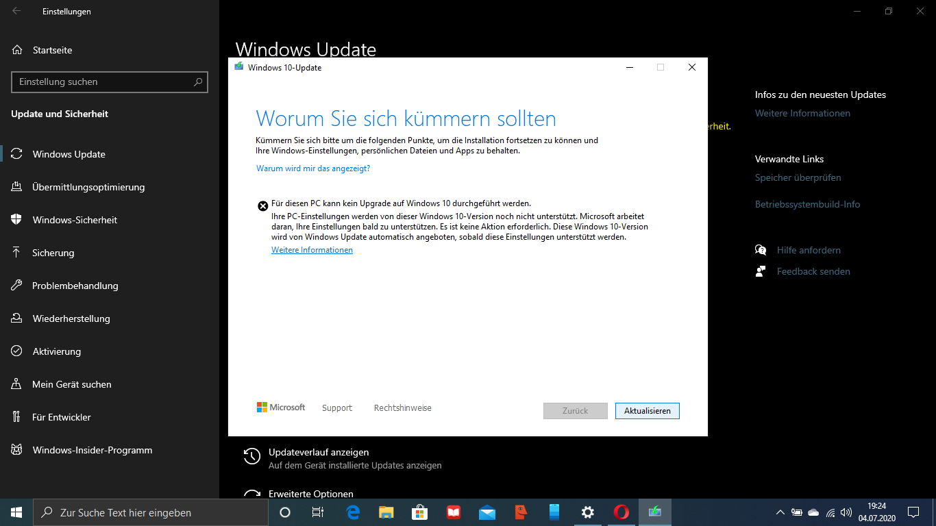The width and height of the screenshot is (936, 526).
Task: Switch to Settings gear in taskbar
Action: (x=588, y=512)
